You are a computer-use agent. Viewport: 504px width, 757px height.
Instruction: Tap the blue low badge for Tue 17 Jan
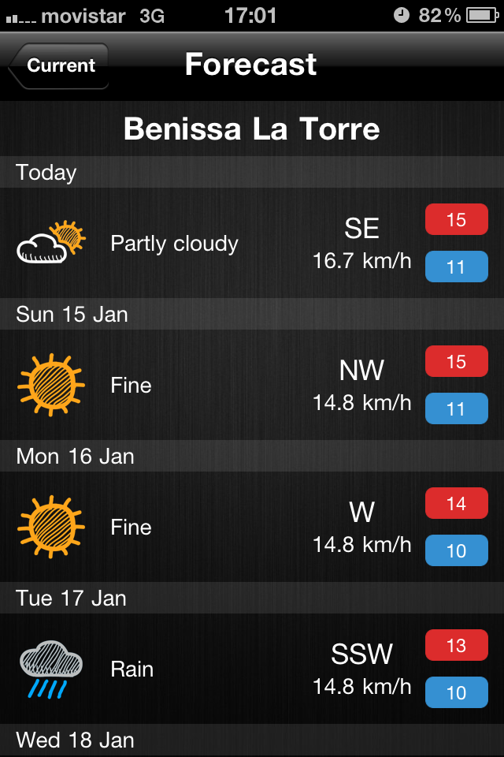457,692
